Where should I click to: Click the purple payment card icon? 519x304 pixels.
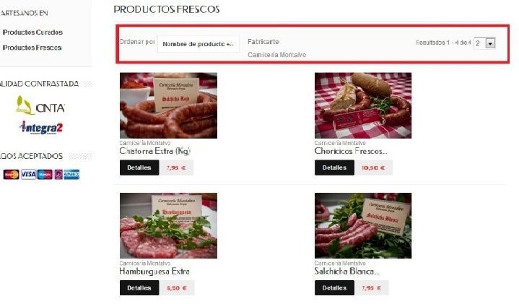[58, 175]
